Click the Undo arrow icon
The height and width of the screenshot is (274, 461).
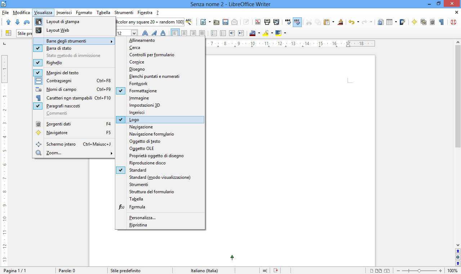click(x=351, y=22)
